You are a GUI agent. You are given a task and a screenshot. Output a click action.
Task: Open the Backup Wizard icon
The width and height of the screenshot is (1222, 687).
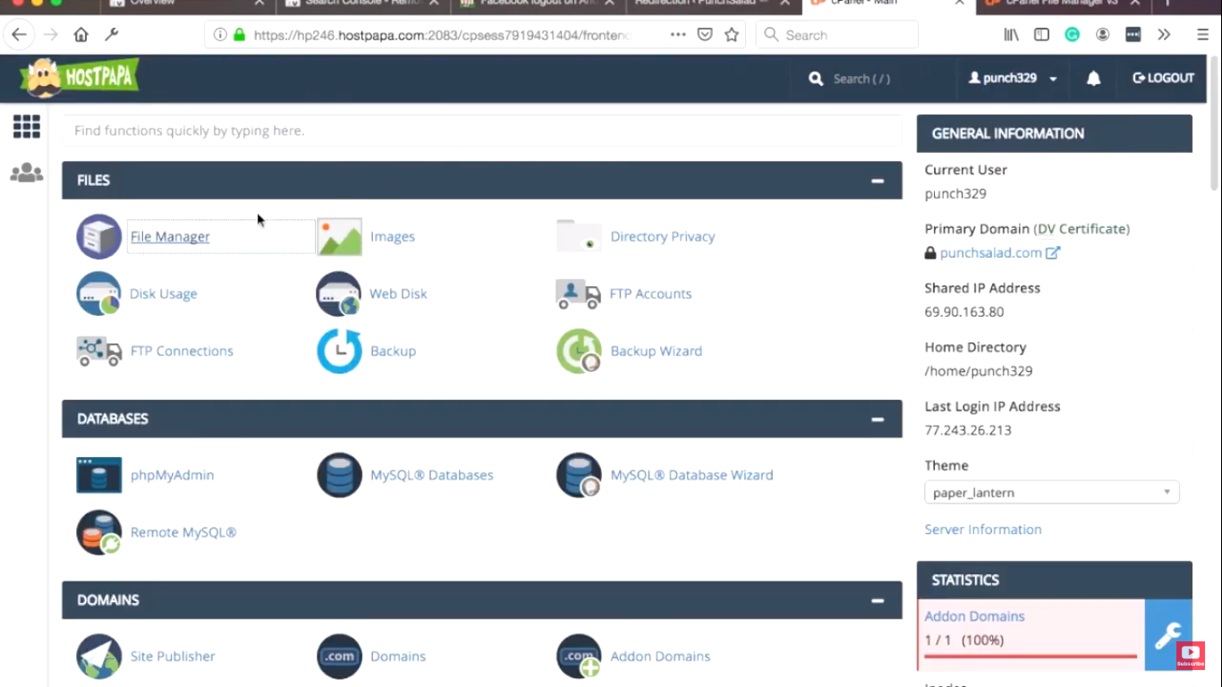(x=579, y=351)
